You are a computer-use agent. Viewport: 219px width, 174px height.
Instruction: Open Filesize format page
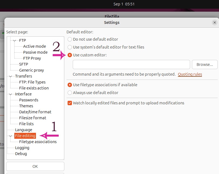pos(32,118)
